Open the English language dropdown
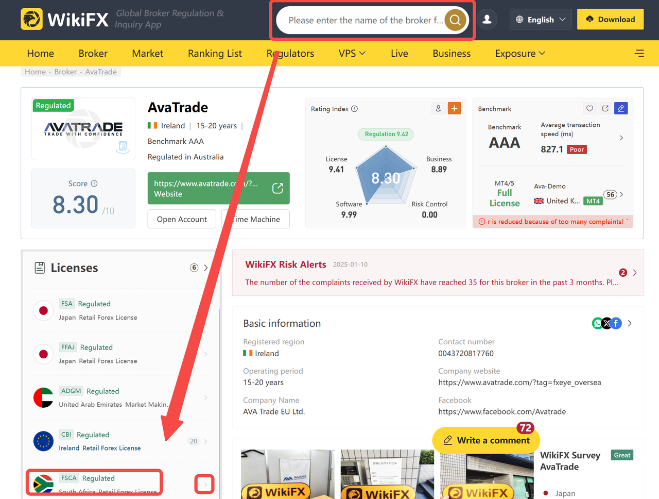This screenshot has width=659, height=499. tap(541, 20)
